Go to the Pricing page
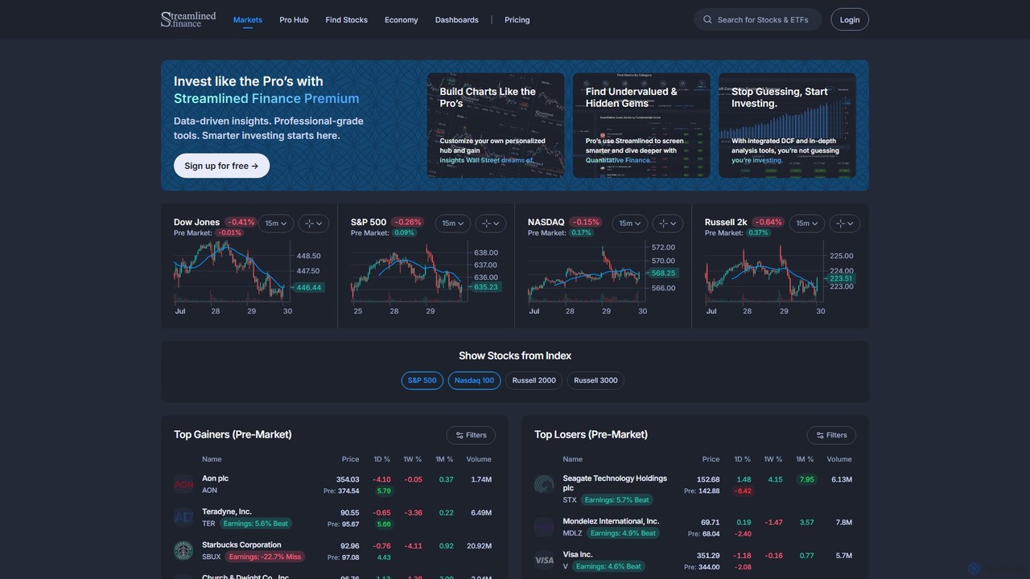This screenshot has height=579, width=1030. point(517,20)
